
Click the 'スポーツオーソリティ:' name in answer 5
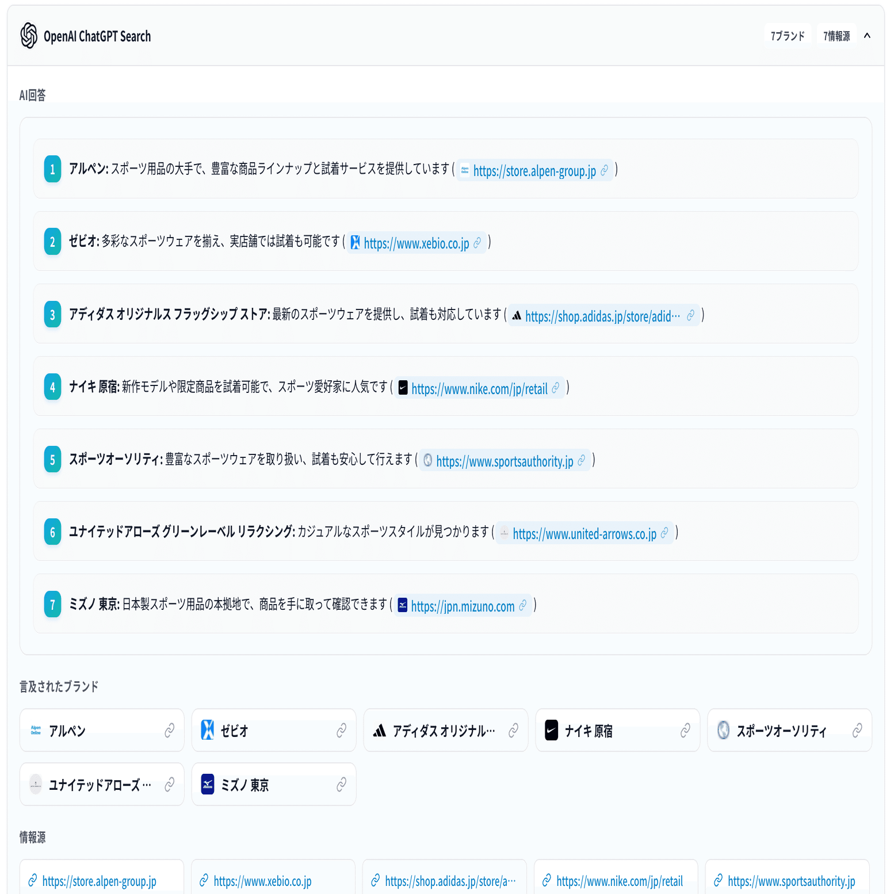tap(116, 459)
